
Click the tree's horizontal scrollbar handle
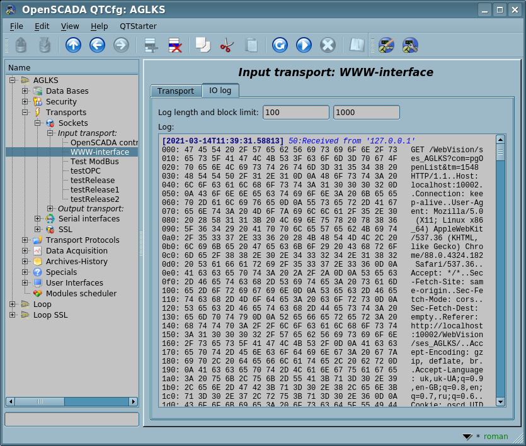pyautogui.click(x=40, y=401)
